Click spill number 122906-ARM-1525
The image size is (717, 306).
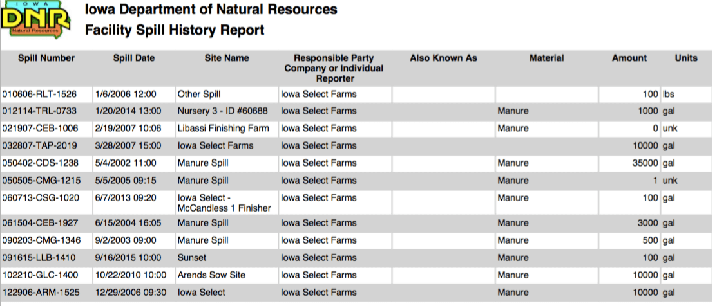pyautogui.click(x=39, y=292)
